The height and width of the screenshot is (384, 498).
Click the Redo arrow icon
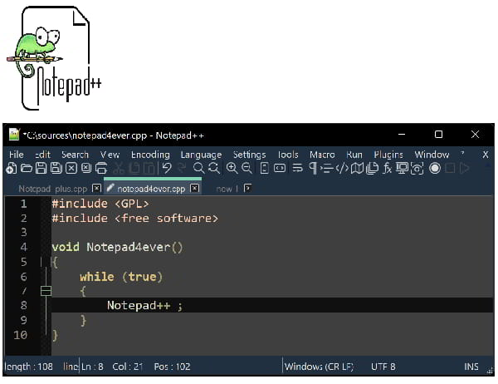182,168
